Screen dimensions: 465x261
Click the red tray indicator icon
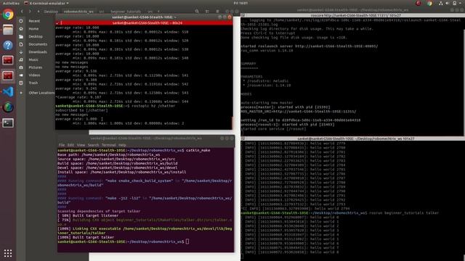(418, 3)
